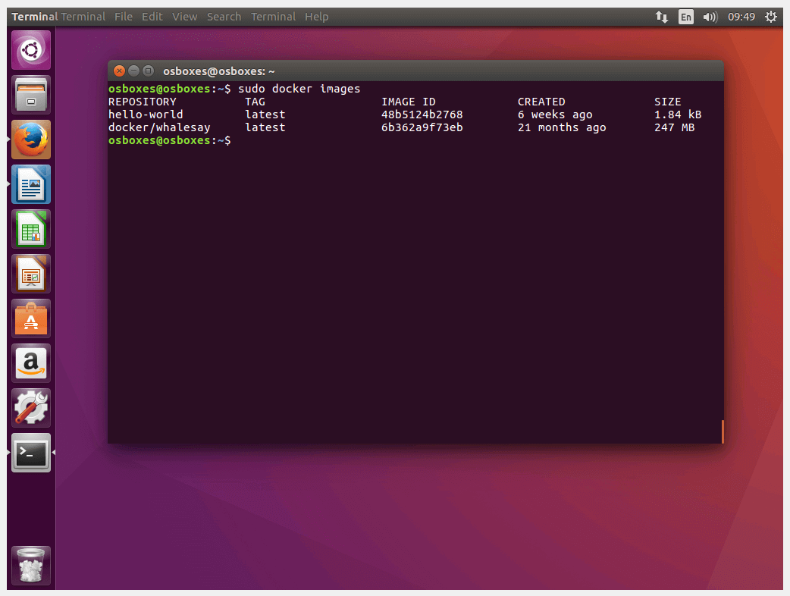Screen dimensions: 790x596
Task: Open LibreOffice Calc spreadsheet app
Action: tap(31, 229)
